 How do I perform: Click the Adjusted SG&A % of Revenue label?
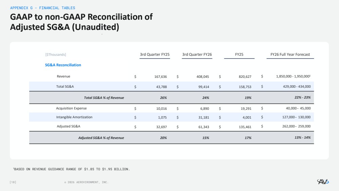click(101, 138)
